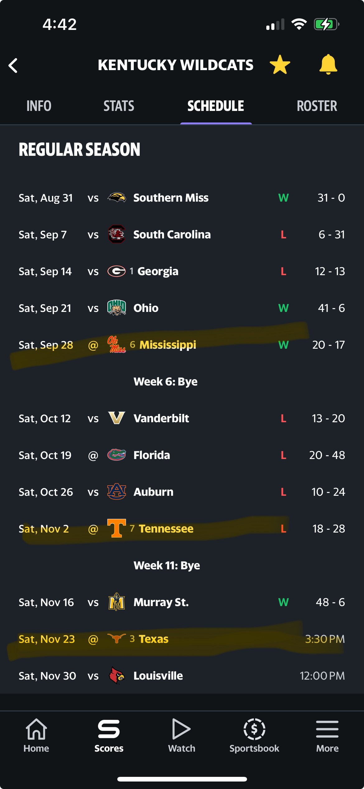
Task: Tap the Murray St. team name
Action: tap(161, 602)
